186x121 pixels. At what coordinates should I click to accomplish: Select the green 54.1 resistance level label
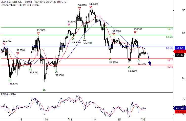(x=170, y=29)
